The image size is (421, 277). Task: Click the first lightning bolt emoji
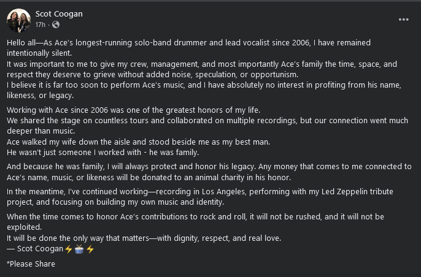[68, 249]
